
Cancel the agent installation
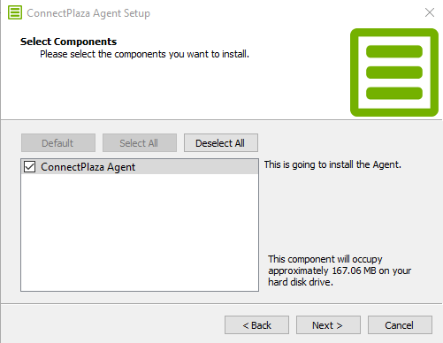[400, 325]
